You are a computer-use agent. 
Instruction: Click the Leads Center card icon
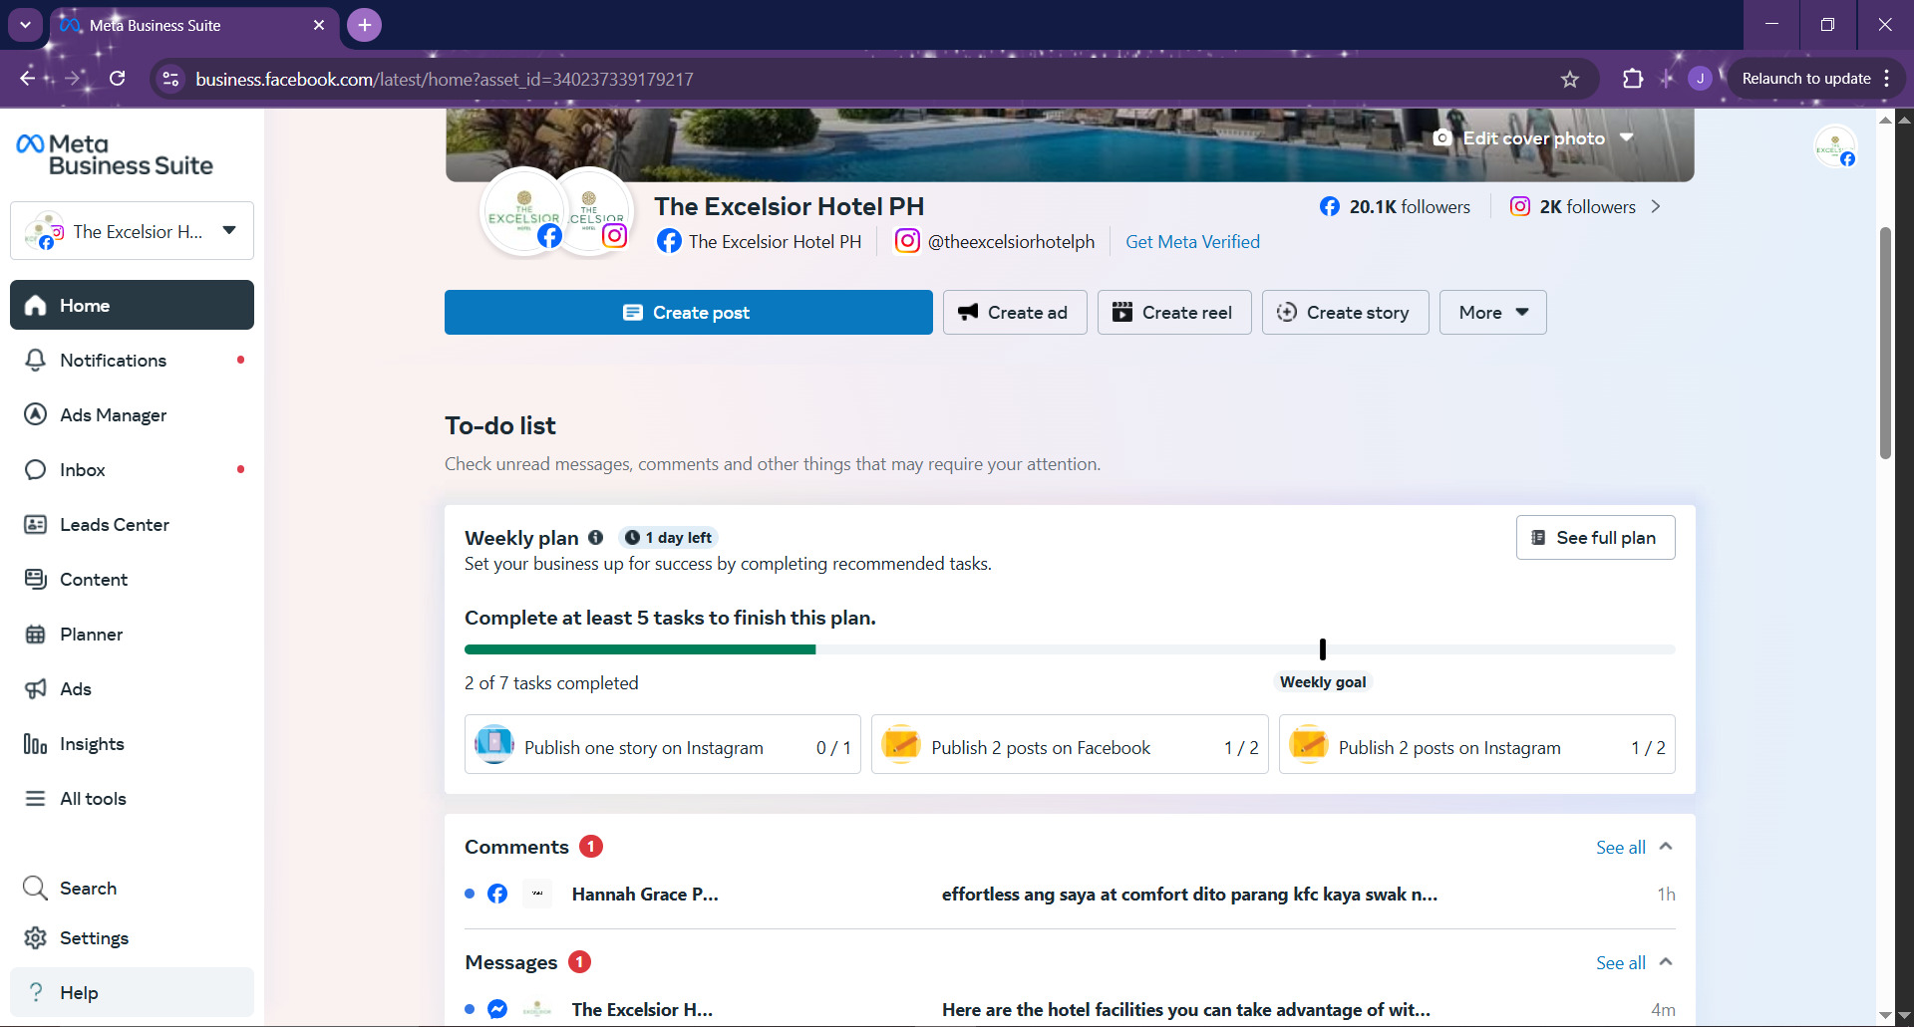(36, 525)
